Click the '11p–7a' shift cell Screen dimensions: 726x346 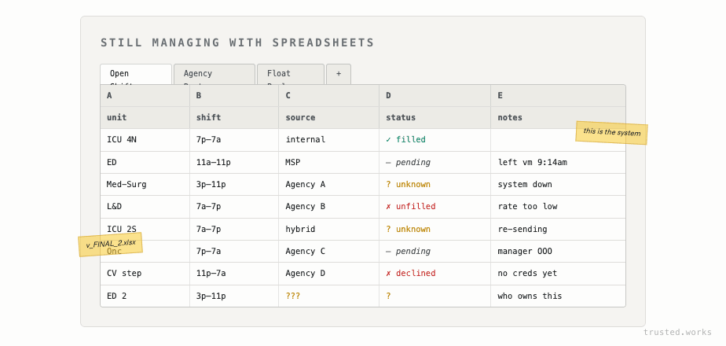tap(234, 274)
